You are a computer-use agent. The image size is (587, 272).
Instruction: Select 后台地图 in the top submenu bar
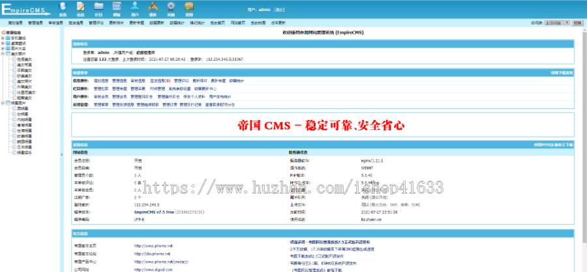258,23
